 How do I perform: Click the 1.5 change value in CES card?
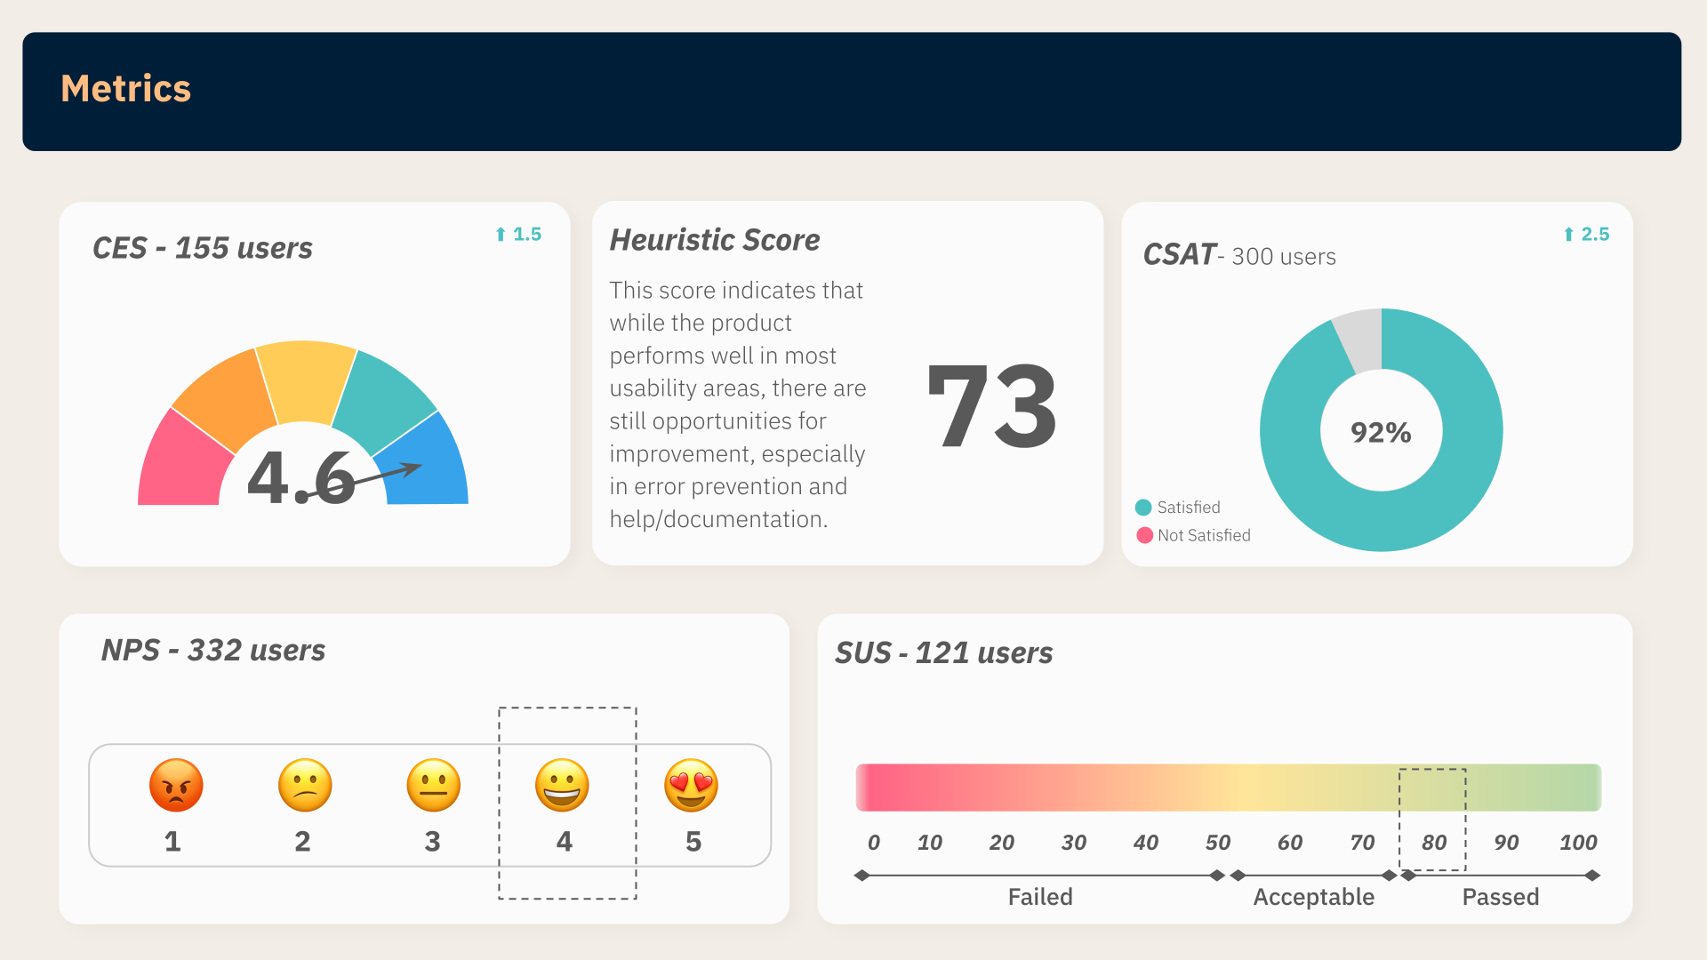click(527, 234)
